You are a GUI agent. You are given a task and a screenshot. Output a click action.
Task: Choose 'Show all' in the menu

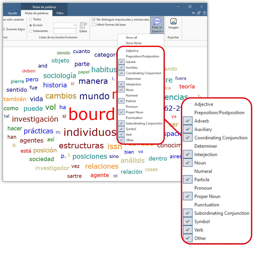click(131, 38)
